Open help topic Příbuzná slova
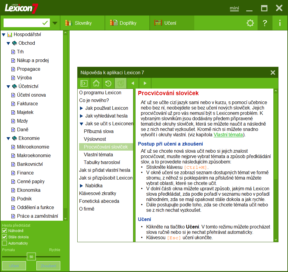 tap(98, 132)
